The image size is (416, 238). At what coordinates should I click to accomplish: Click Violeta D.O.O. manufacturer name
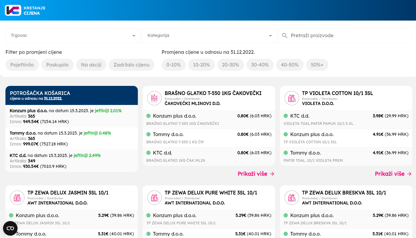318,103
